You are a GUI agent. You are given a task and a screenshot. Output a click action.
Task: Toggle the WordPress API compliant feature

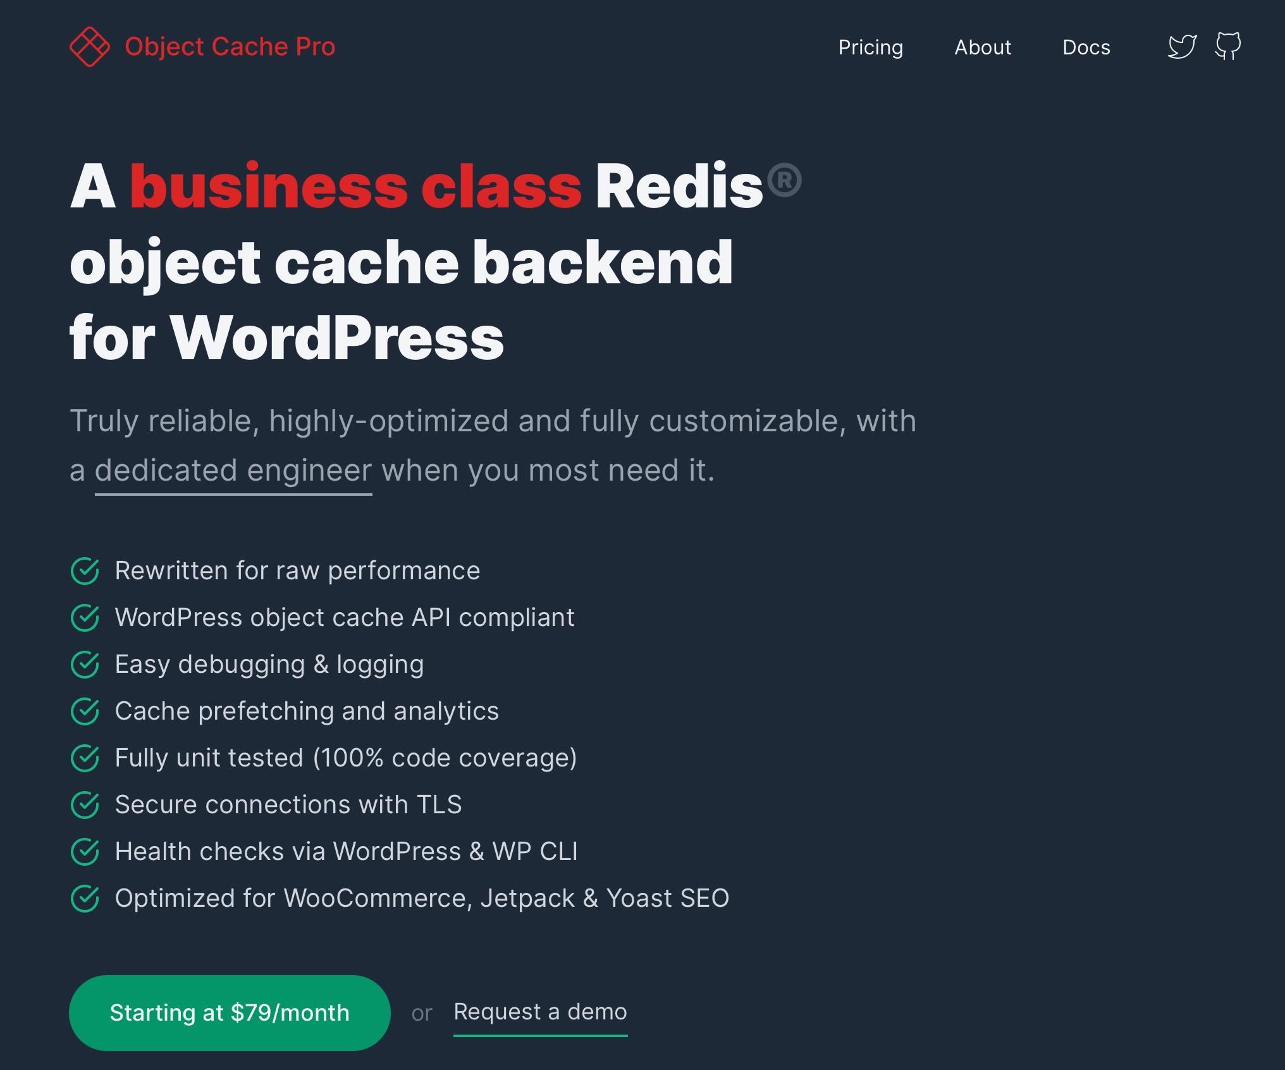point(85,618)
